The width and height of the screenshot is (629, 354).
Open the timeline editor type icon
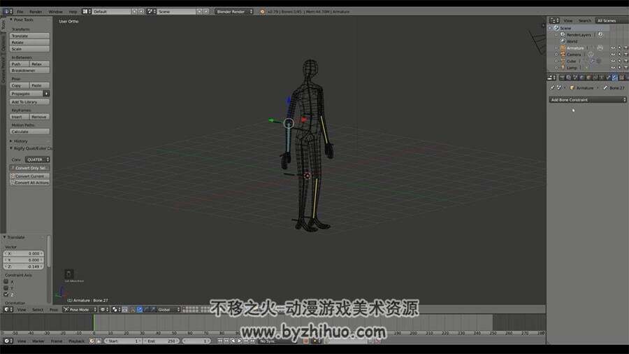pyautogui.click(x=8, y=341)
